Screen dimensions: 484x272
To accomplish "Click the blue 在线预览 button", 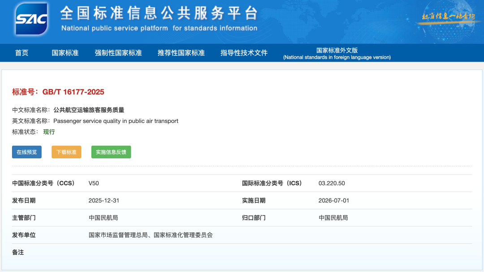I will tap(27, 152).
